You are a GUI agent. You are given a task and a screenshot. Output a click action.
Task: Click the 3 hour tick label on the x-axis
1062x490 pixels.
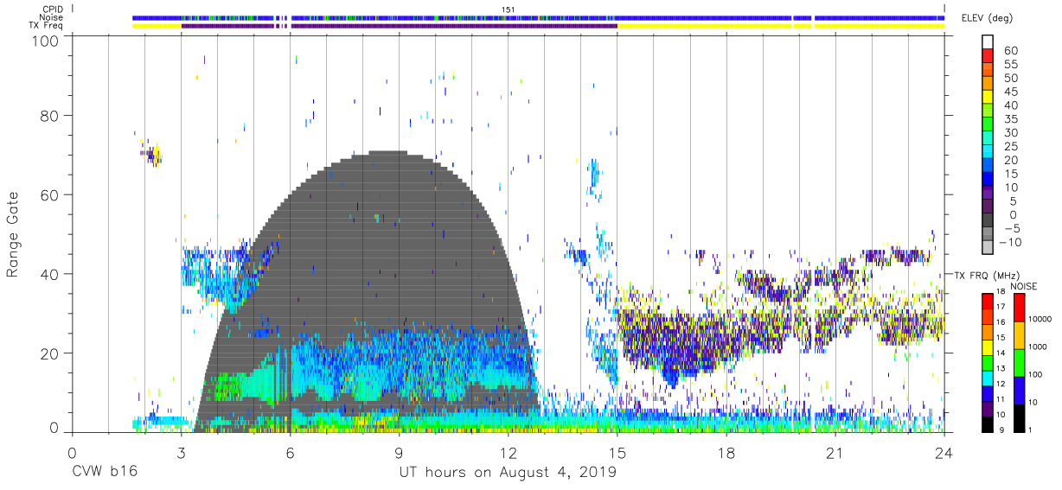181,453
